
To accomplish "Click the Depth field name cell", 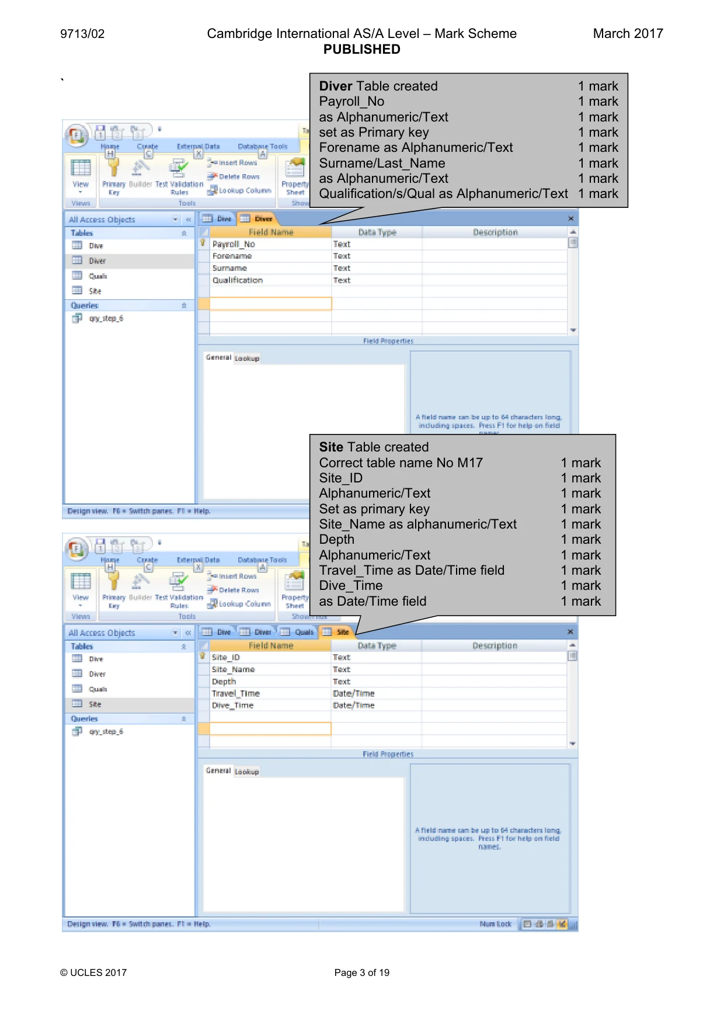I will [270, 682].
